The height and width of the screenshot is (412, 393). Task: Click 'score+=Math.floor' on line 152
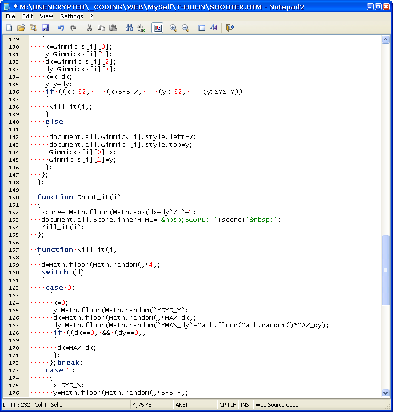coord(75,212)
